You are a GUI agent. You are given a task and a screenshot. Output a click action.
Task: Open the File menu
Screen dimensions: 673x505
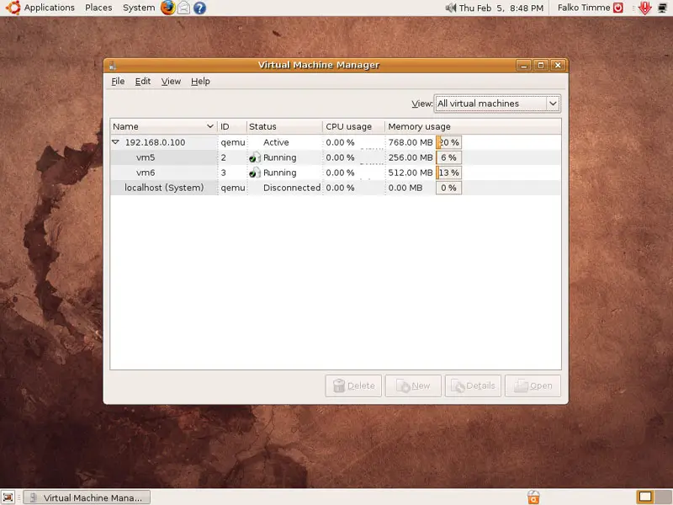tap(118, 81)
